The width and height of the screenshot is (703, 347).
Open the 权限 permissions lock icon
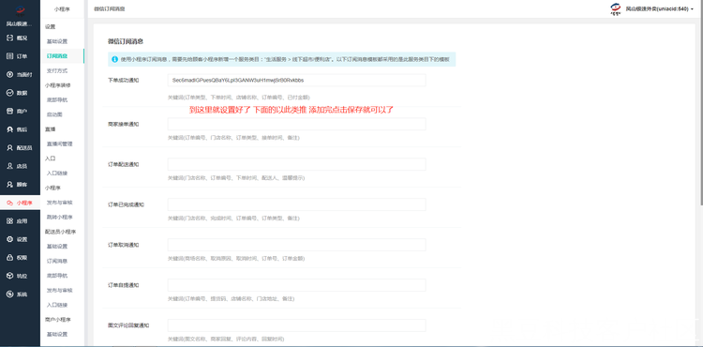pyautogui.click(x=10, y=258)
